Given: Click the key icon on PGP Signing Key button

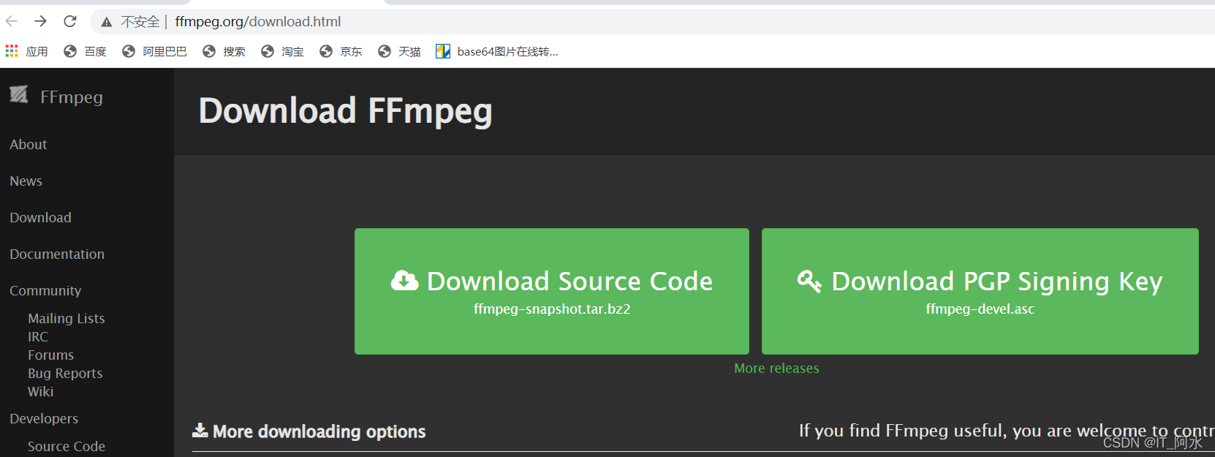Looking at the screenshot, I should [809, 281].
